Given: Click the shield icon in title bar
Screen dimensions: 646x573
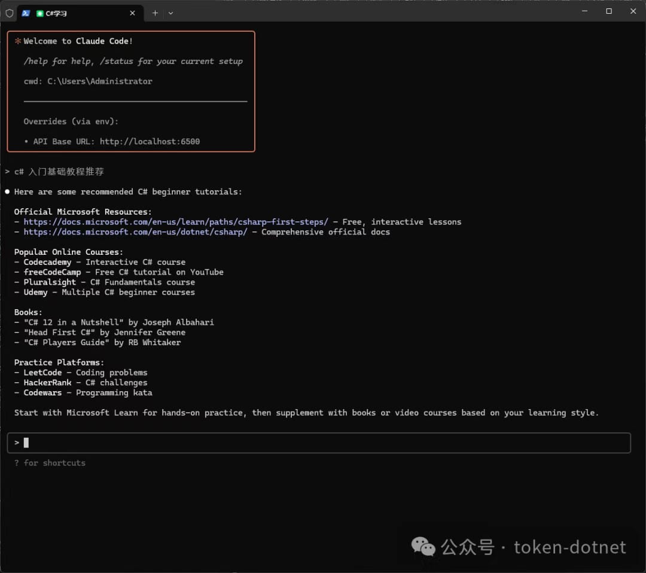Looking at the screenshot, I should pos(9,13).
